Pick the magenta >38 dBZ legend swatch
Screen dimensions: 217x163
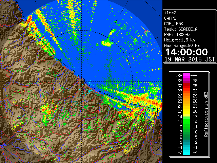[186, 76]
